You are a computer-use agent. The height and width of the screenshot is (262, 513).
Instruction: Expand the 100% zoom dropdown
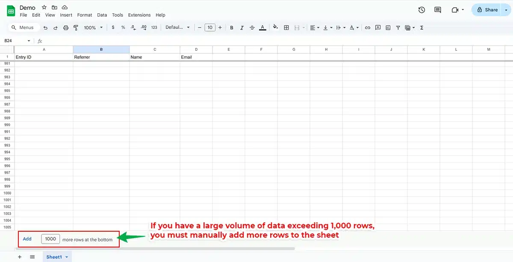coord(93,28)
